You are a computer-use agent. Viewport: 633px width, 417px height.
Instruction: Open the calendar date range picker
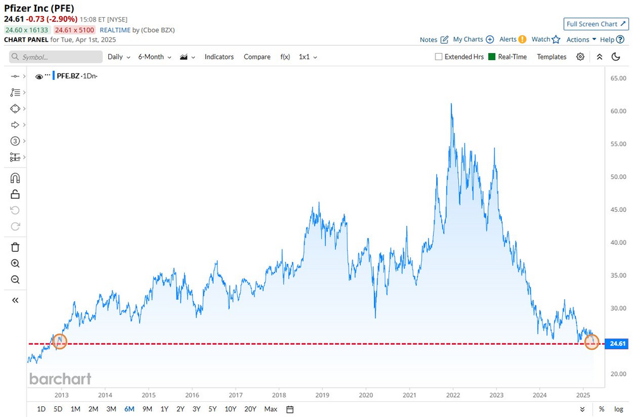[290, 409]
